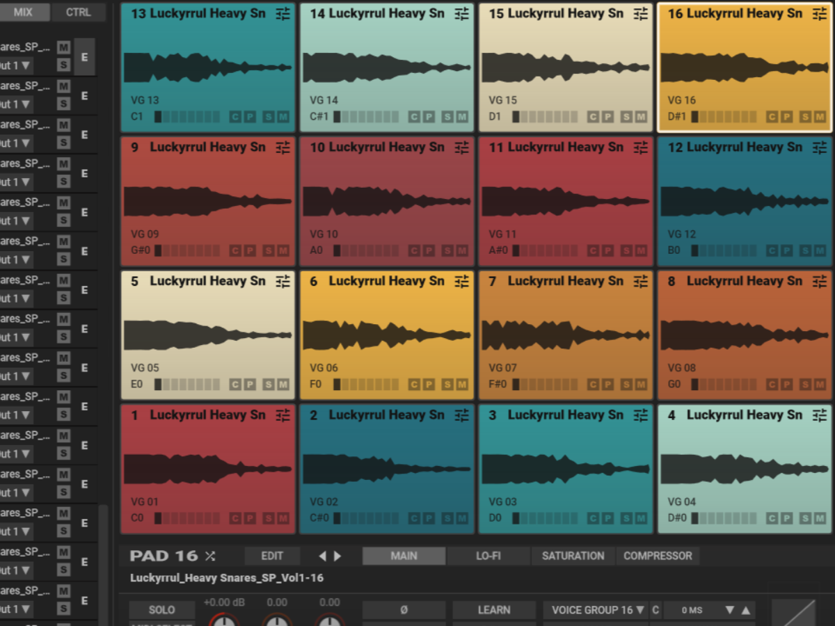
Task: Click the EDIT button
Action: pos(272,556)
